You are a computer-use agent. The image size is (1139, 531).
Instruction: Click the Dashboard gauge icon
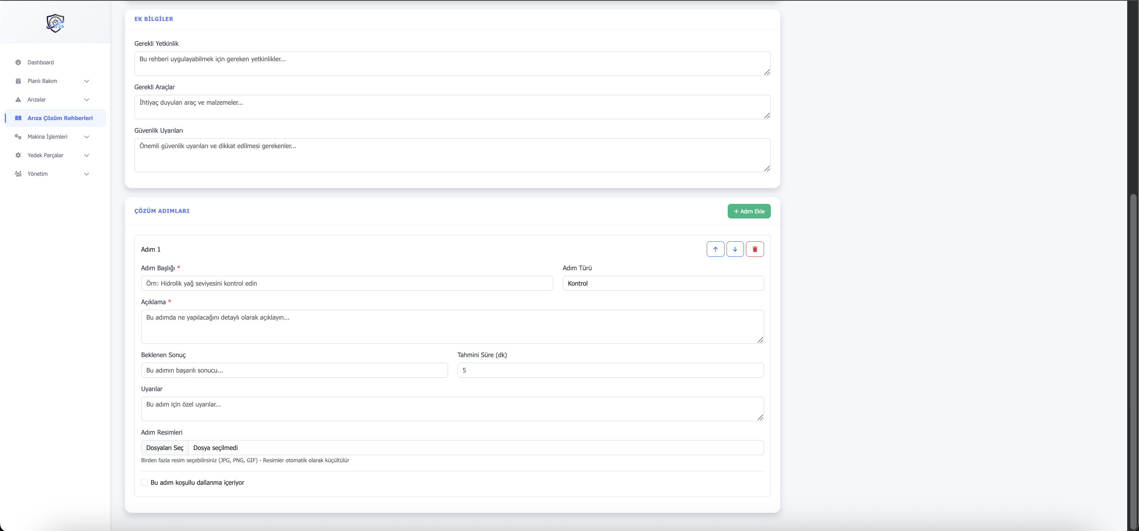point(18,62)
